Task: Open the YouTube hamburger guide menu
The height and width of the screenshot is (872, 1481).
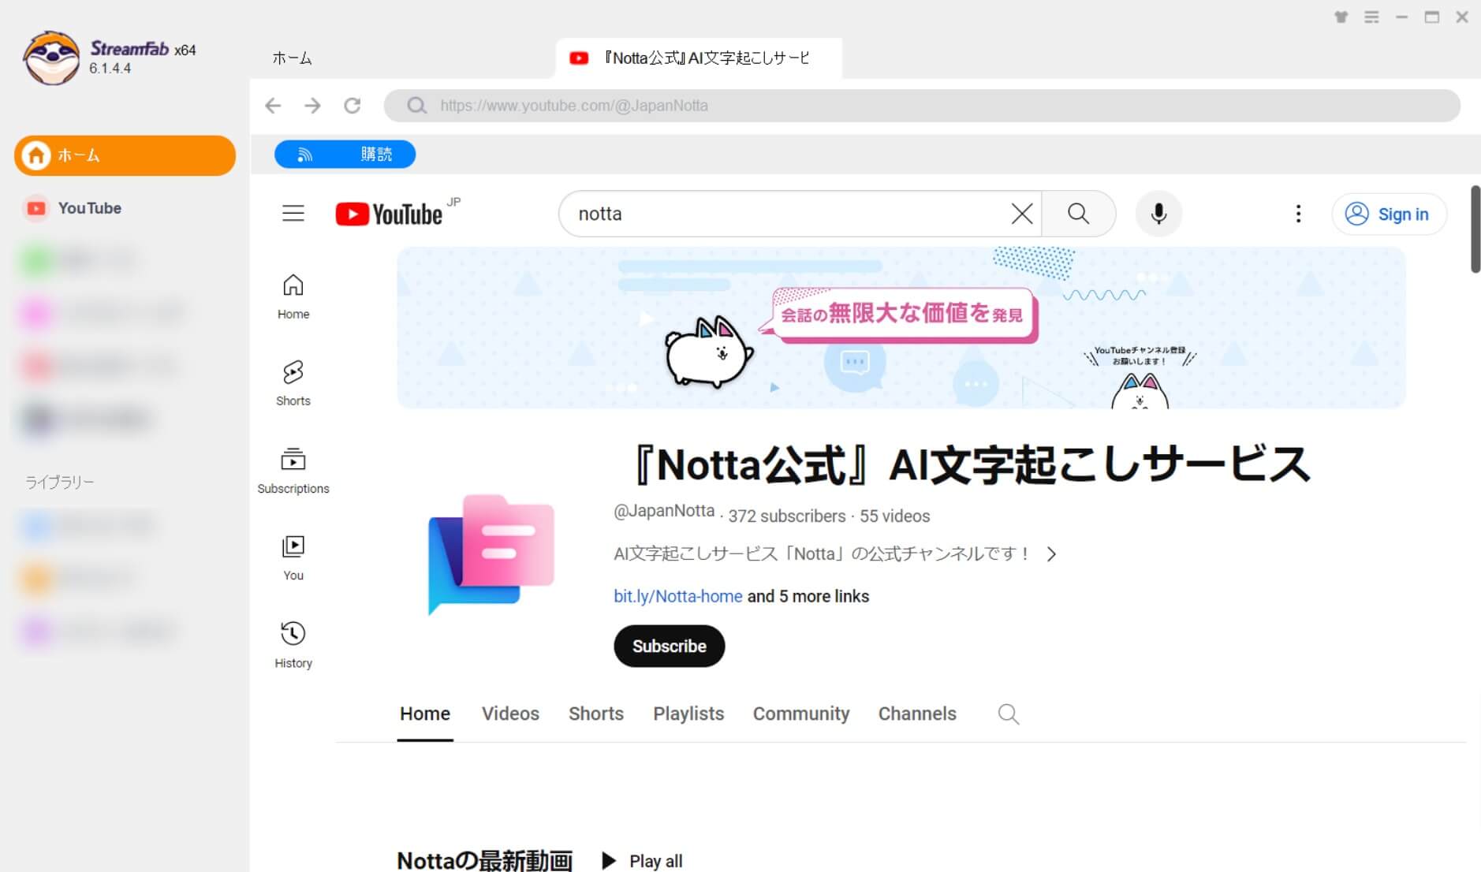Action: tap(293, 214)
